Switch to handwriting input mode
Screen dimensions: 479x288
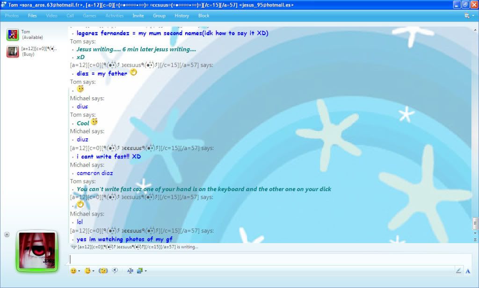459,270
